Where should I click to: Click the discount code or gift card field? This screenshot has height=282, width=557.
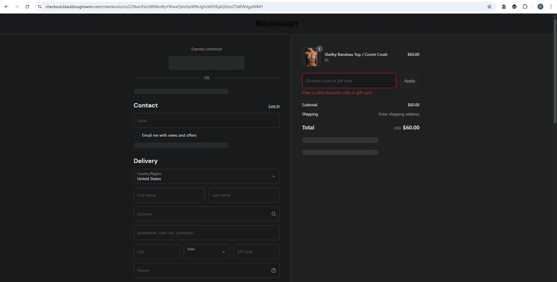coord(349,81)
